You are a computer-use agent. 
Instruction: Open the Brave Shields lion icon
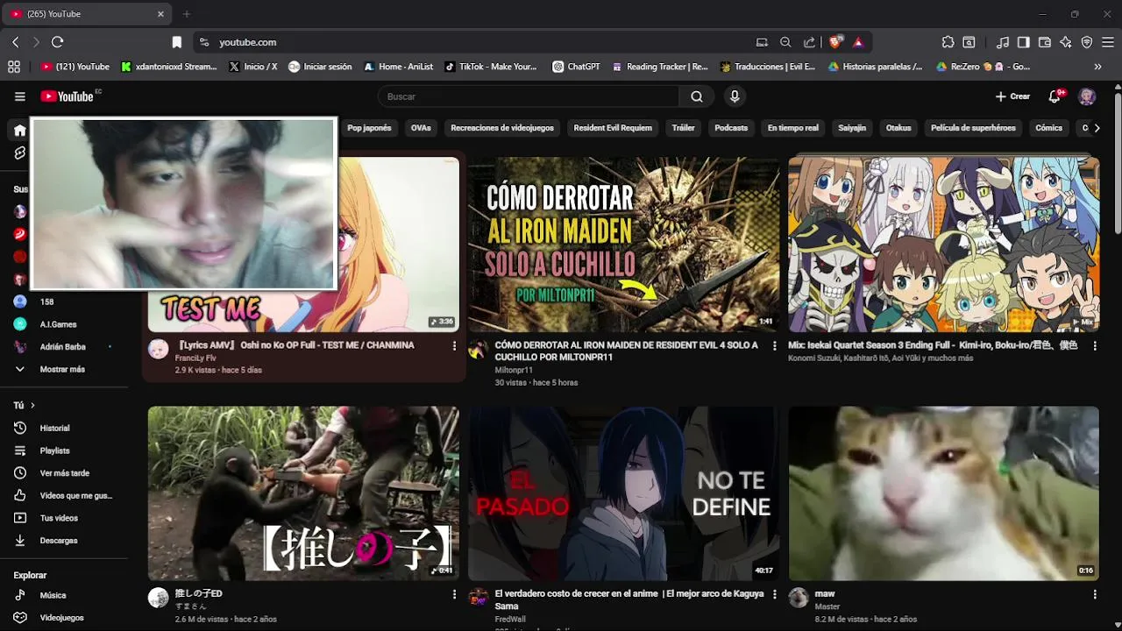click(835, 42)
